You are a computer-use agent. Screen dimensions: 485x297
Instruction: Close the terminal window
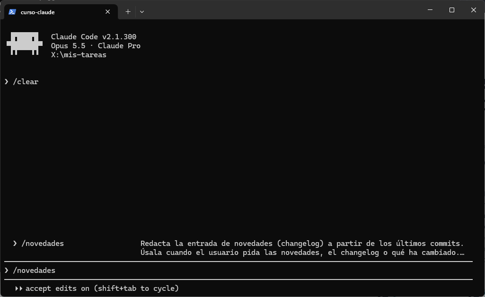click(473, 10)
